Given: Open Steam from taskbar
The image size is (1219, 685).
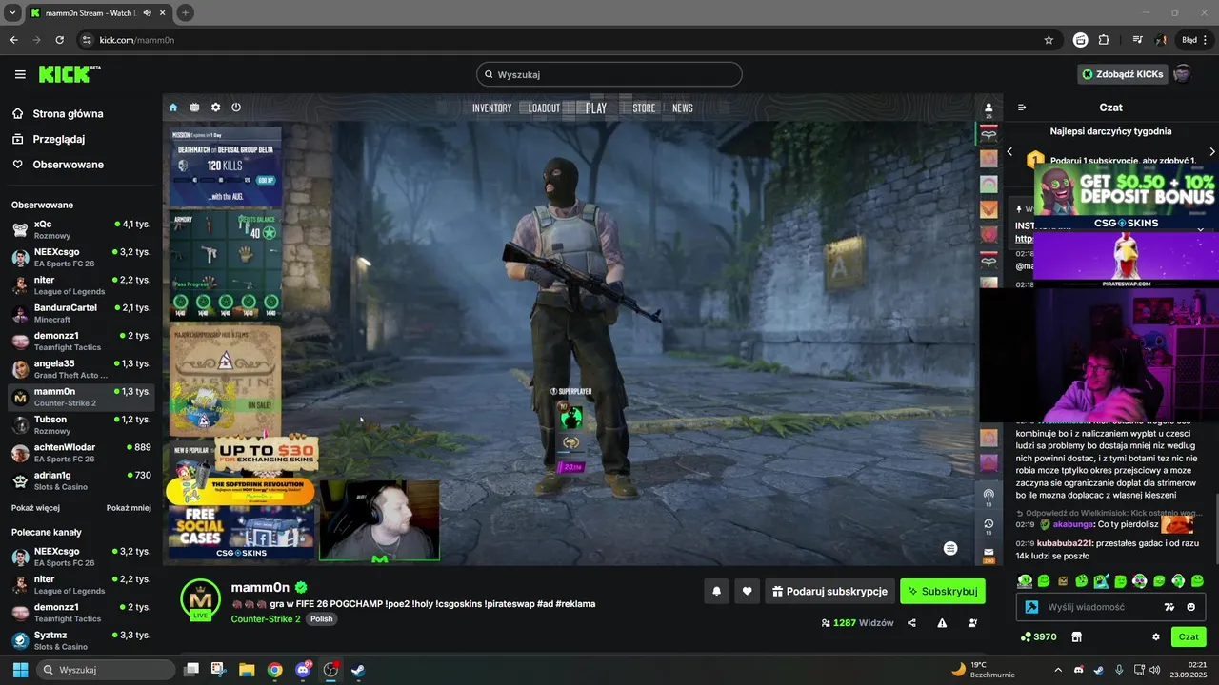Looking at the screenshot, I should (x=358, y=670).
